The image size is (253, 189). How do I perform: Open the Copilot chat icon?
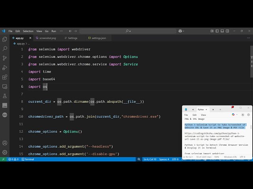180,31
